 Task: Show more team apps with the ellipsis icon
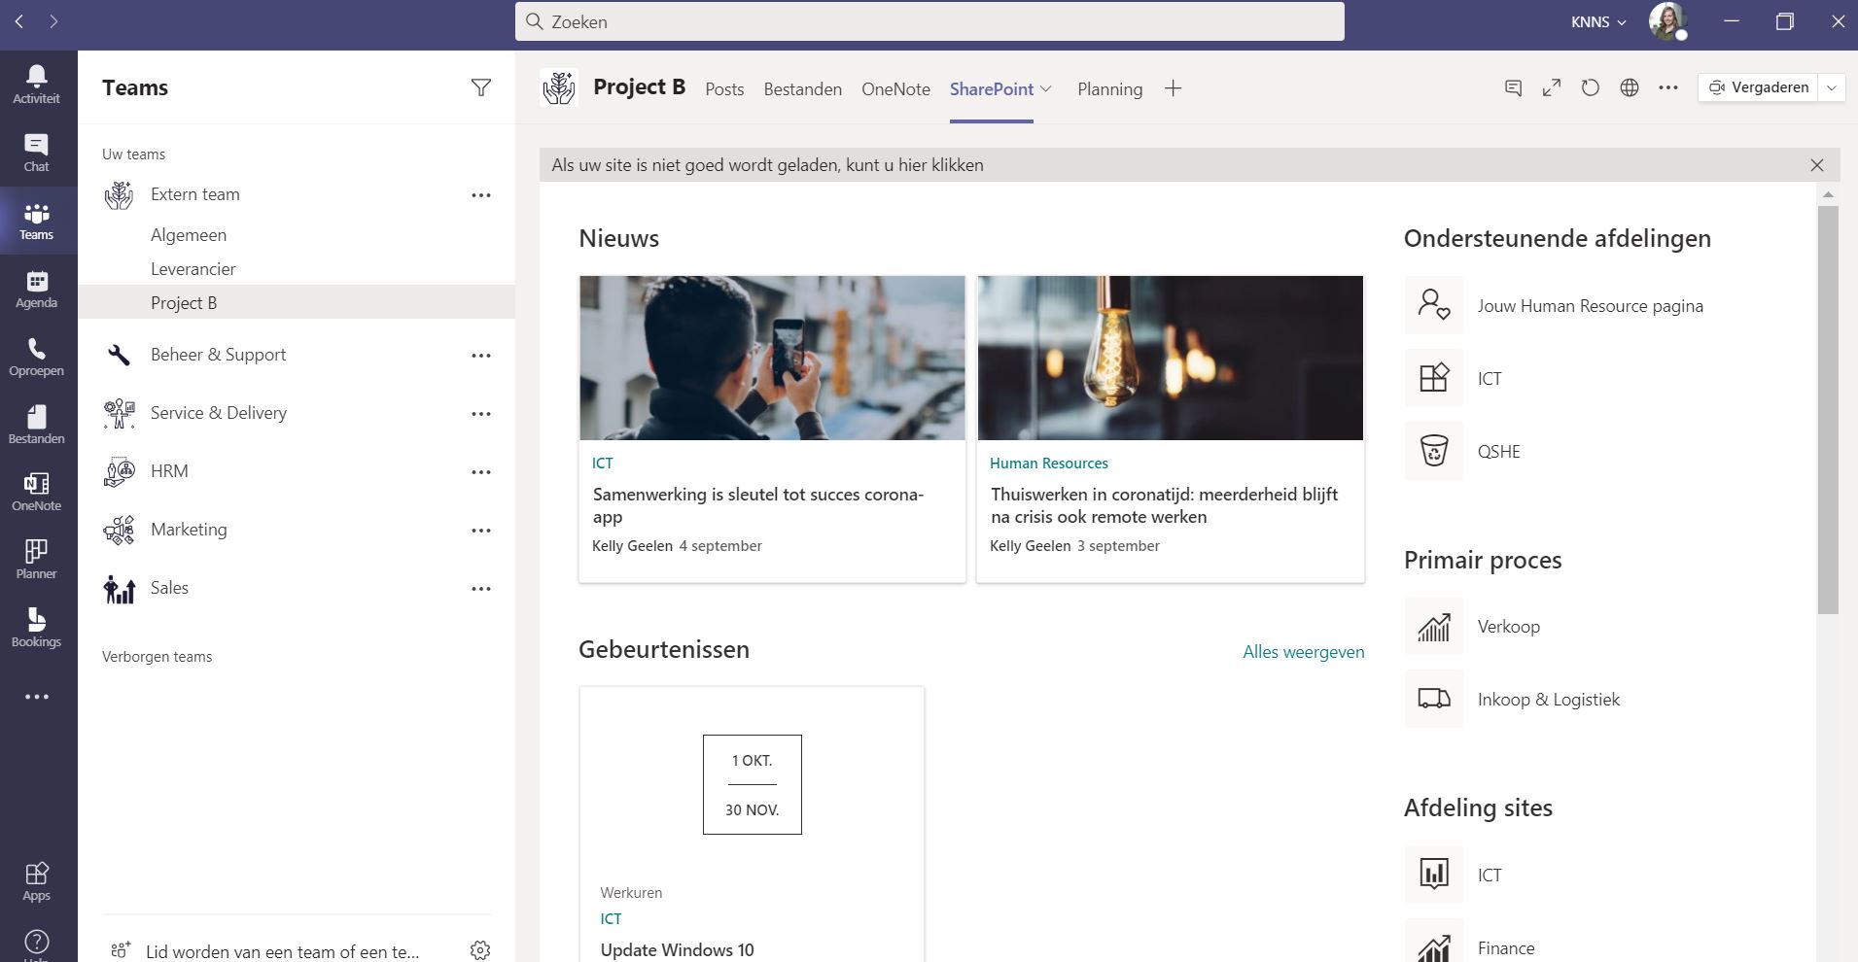click(x=1668, y=87)
